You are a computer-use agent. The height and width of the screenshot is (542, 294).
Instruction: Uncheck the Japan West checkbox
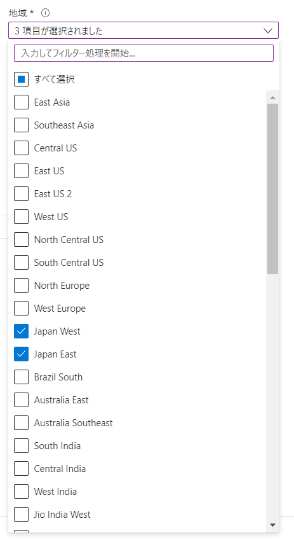22,331
